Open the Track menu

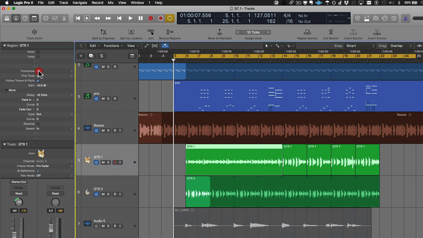63,3
